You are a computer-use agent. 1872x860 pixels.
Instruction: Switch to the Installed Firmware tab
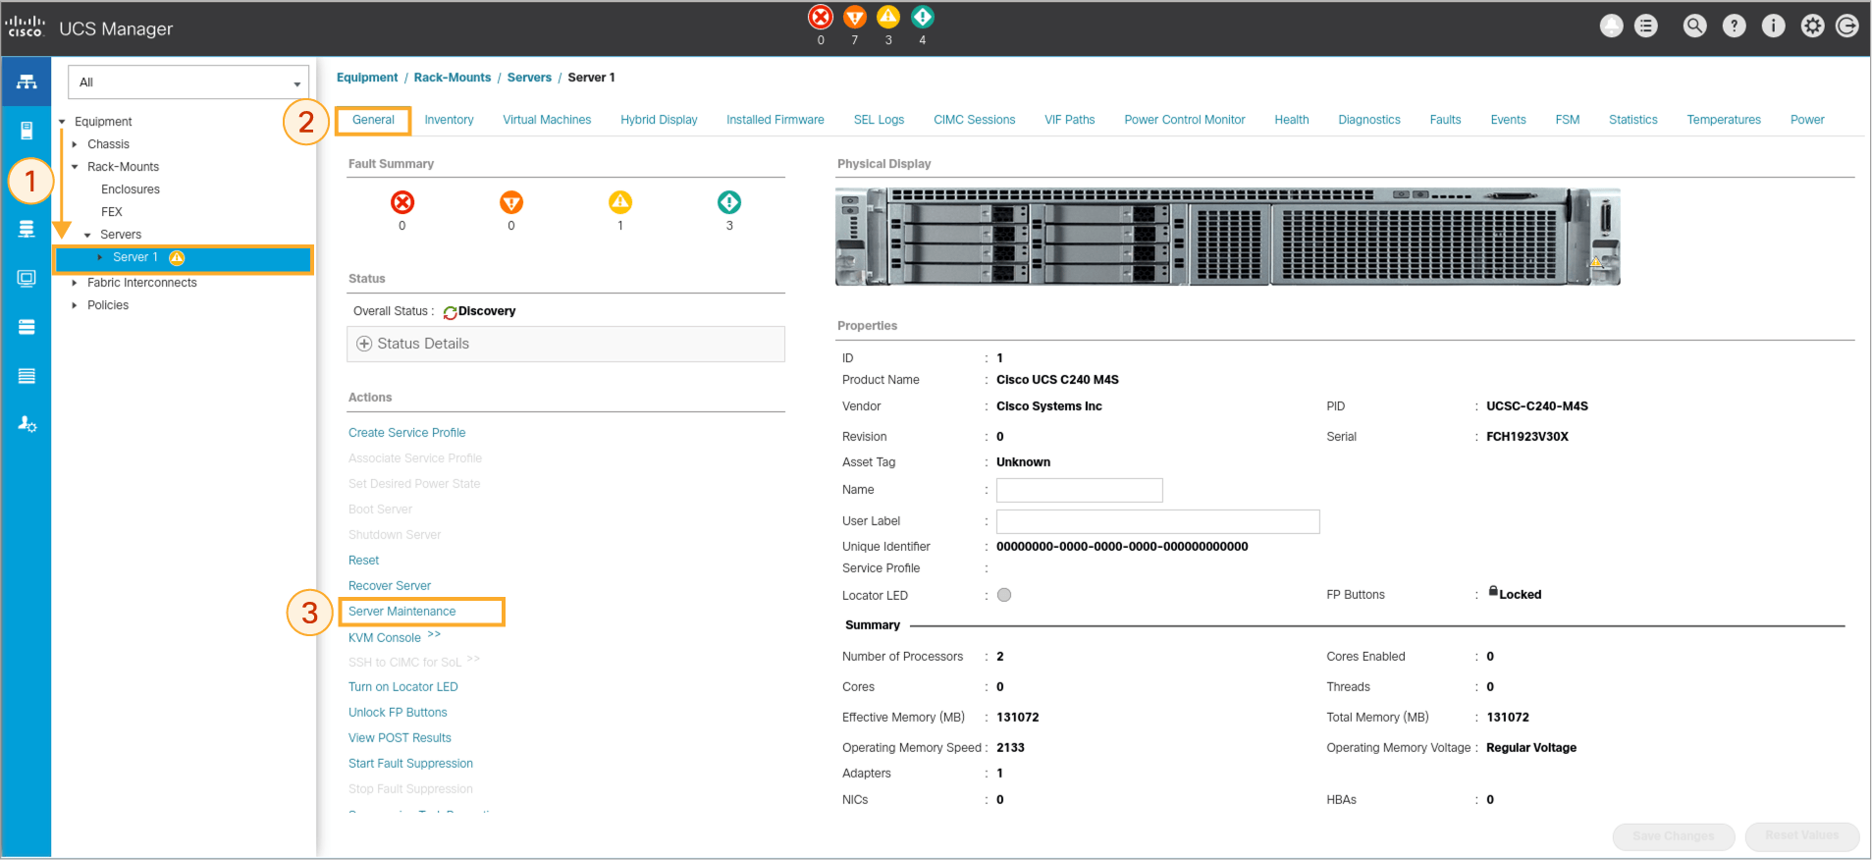tap(776, 120)
